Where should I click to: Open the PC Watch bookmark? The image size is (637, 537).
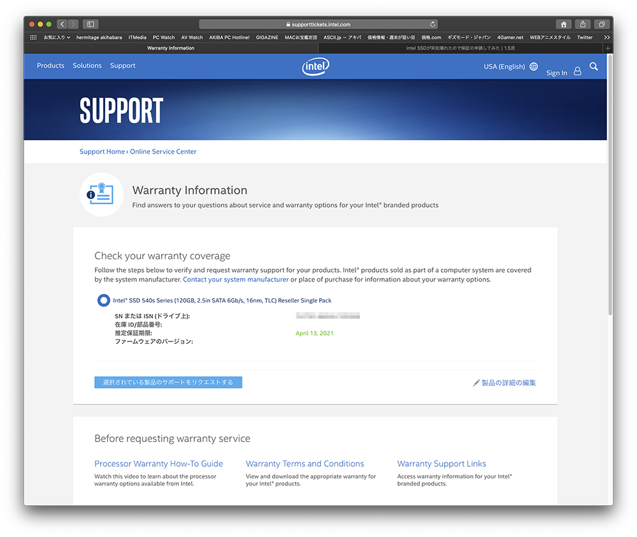(x=164, y=38)
